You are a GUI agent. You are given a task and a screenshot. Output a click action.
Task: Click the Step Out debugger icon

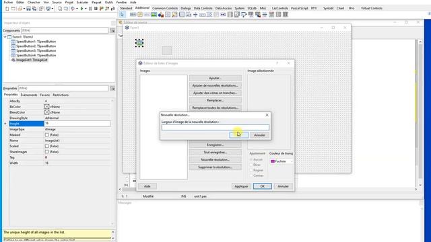[x=112, y=9]
